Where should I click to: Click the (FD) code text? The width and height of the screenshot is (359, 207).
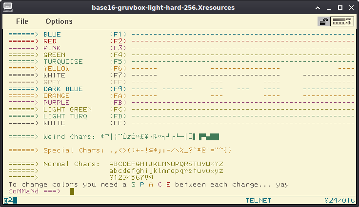118,116
